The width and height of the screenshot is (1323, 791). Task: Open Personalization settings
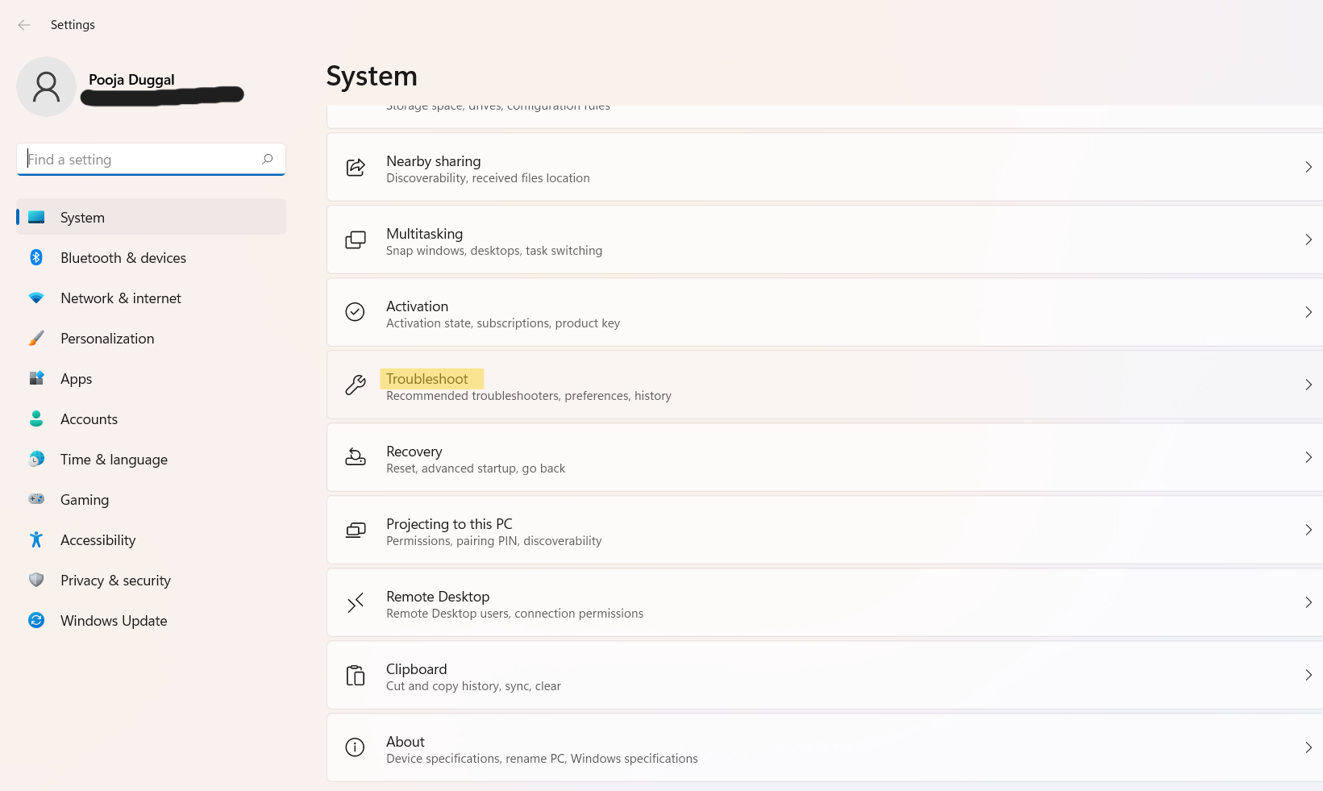107,339
